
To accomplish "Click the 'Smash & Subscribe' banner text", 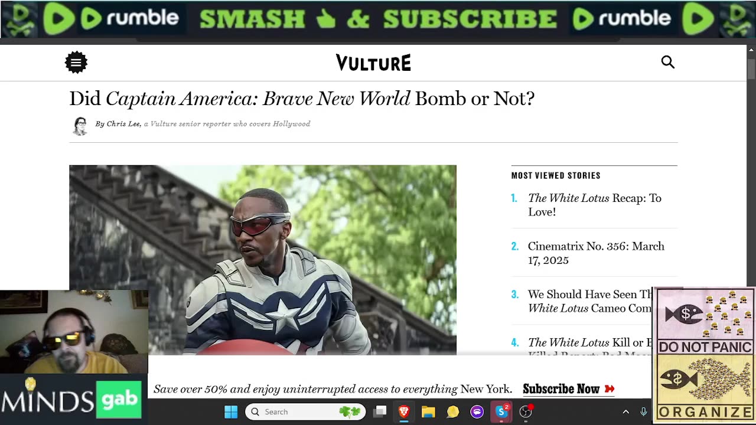I will pos(378,19).
